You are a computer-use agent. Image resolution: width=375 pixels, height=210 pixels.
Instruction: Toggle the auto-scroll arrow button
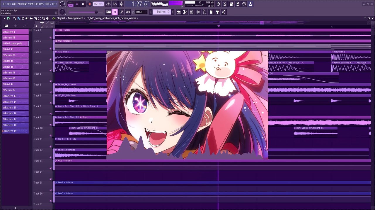(115, 12)
